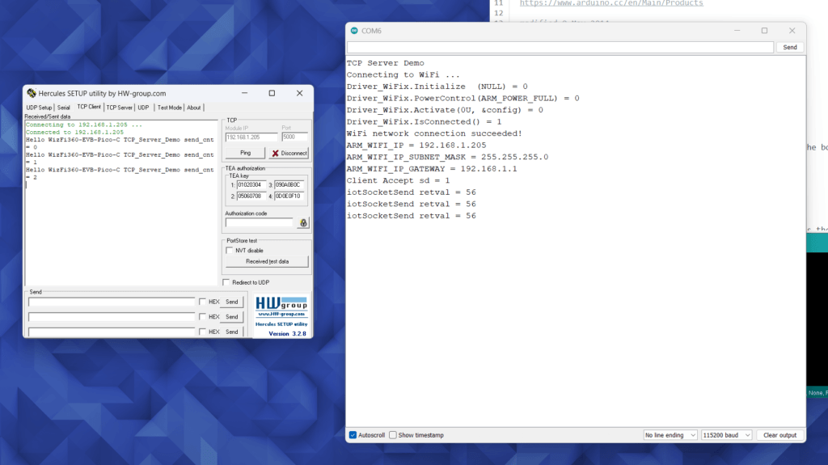This screenshot has height=465, width=828.
Task: Click the www.HW-group.com link
Action: (x=281, y=314)
